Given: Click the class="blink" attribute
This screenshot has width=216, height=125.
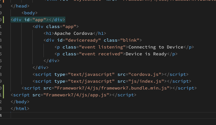Looking at the screenshot, I should (121, 40).
